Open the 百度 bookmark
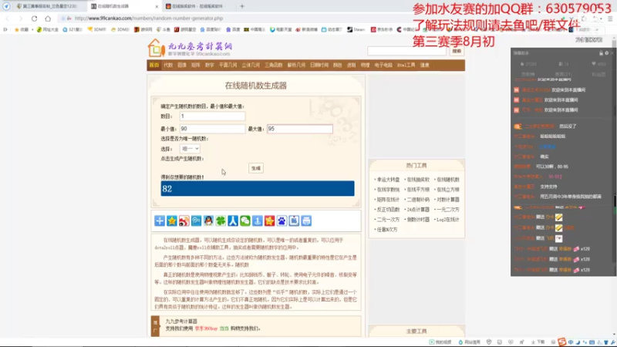 tap(233, 29)
